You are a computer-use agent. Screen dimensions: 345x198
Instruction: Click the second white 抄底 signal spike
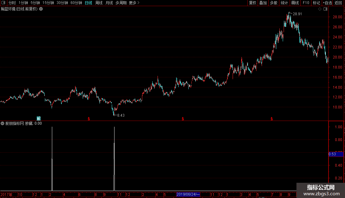pos(114,159)
